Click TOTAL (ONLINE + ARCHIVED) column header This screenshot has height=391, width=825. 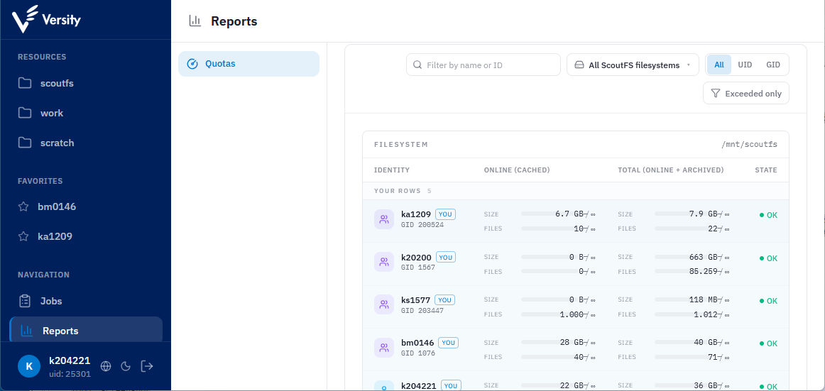671,170
